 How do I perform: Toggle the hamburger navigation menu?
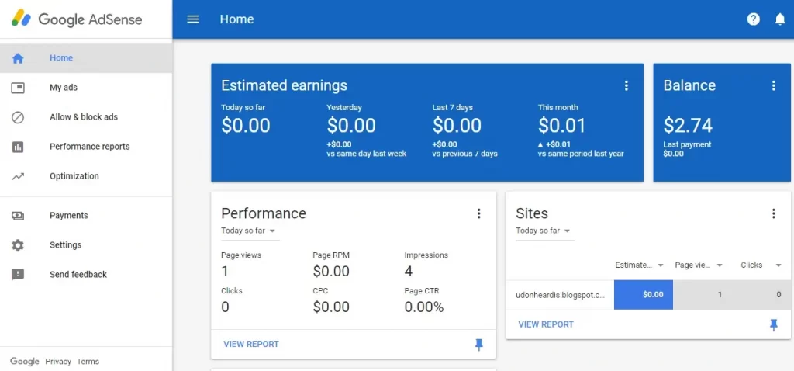(193, 19)
